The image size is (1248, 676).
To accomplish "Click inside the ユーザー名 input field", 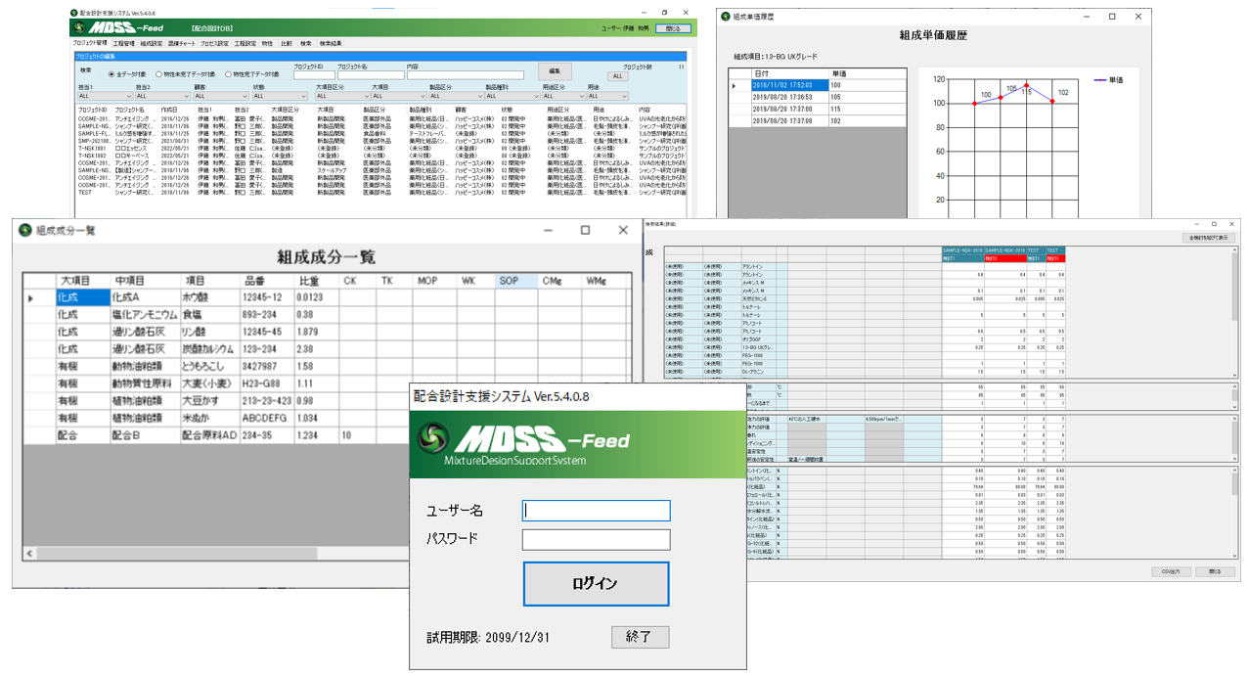I will [x=597, y=510].
